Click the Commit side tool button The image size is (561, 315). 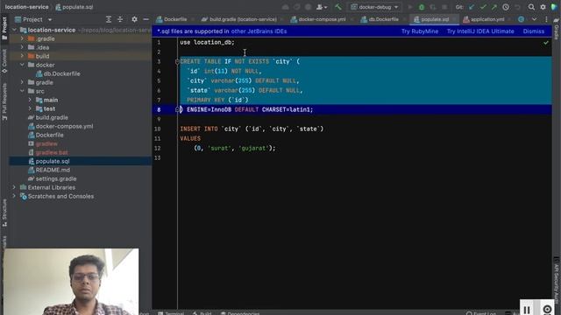4,60
